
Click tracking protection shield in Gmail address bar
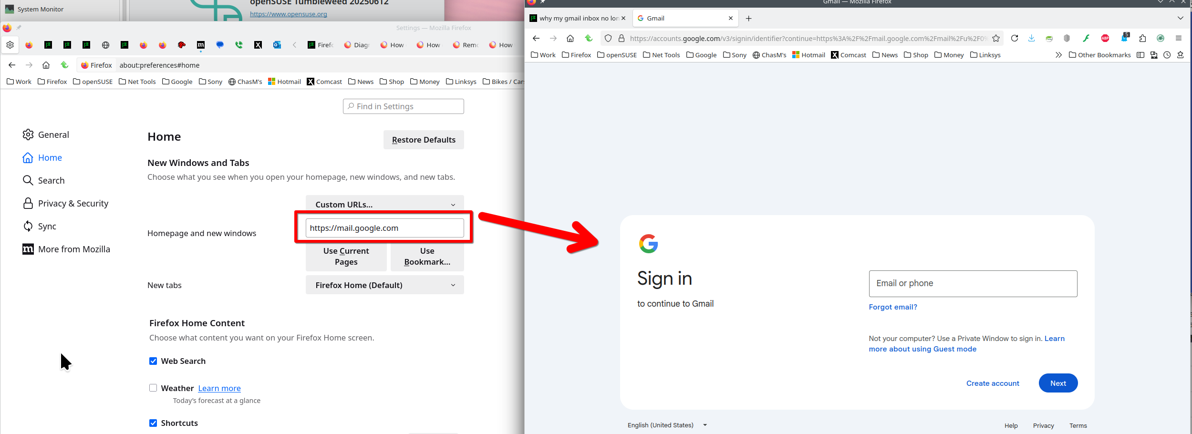[x=608, y=38]
